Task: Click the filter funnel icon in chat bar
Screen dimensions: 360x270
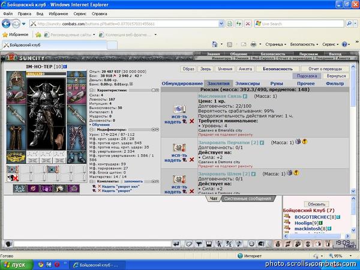Action: click(x=199, y=244)
